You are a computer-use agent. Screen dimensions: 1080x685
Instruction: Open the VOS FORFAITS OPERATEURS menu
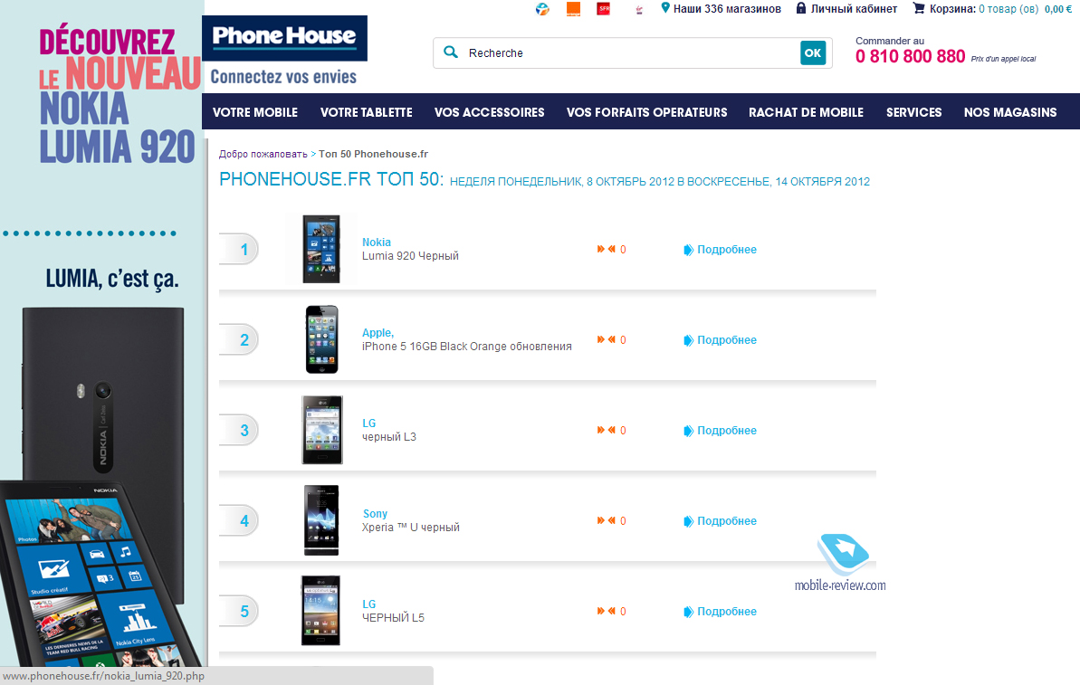(x=646, y=112)
